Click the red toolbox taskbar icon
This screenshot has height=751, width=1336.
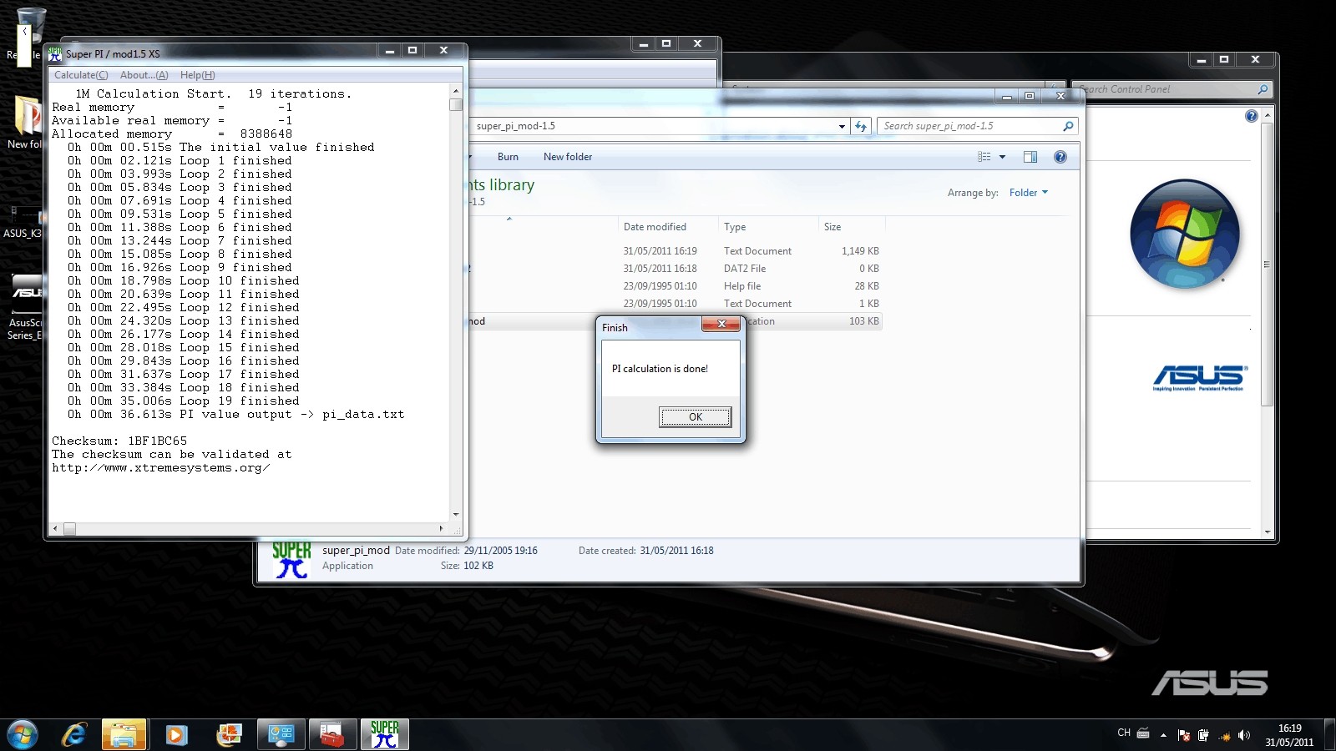click(x=332, y=734)
